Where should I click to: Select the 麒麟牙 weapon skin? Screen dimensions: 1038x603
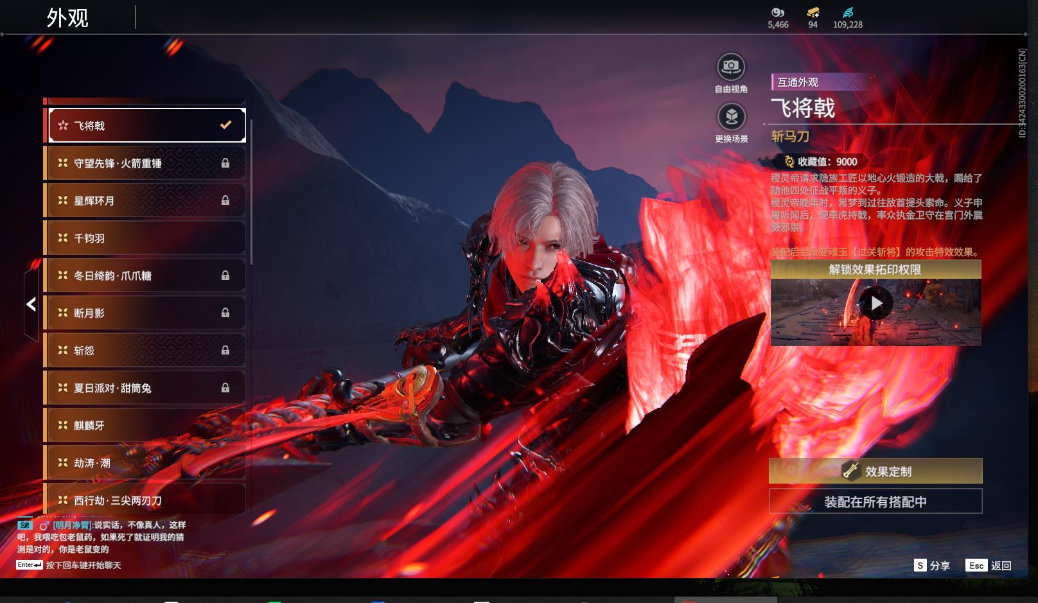click(x=145, y=425)
